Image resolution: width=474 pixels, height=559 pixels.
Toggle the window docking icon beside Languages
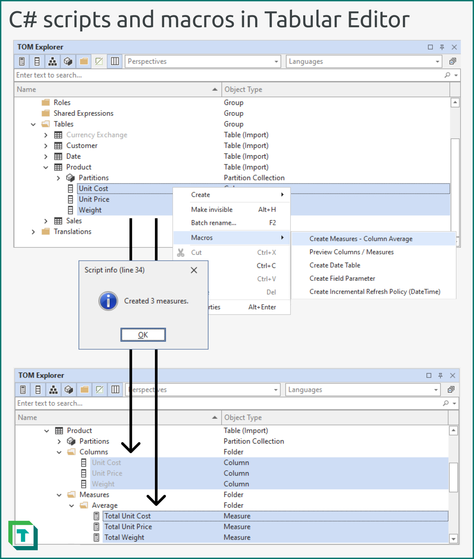(x=453, y=61)
